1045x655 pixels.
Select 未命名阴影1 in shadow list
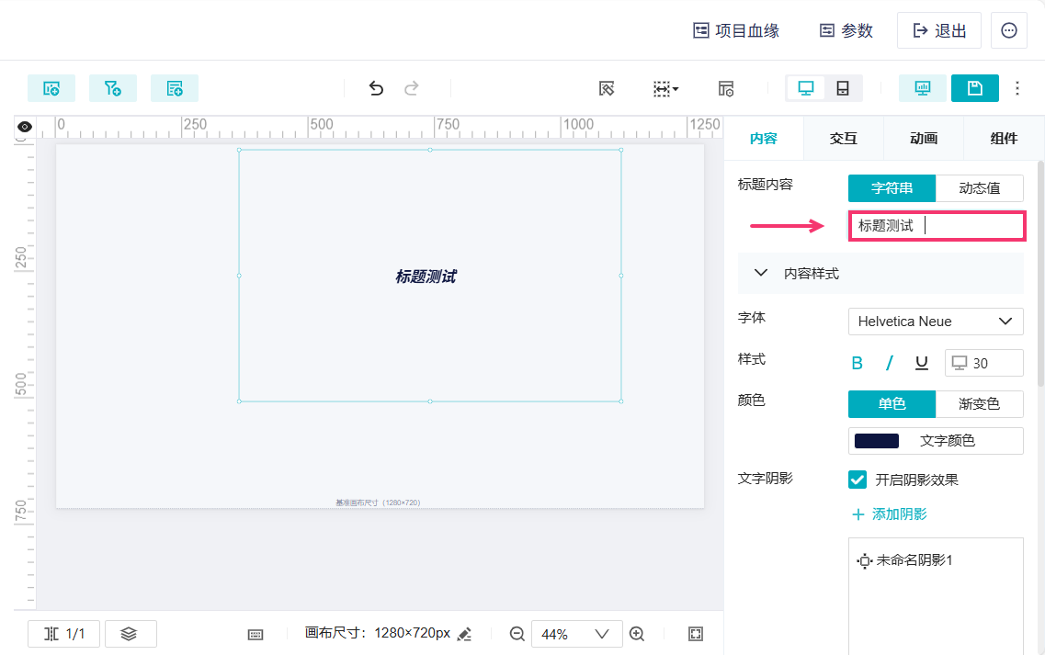904,560
